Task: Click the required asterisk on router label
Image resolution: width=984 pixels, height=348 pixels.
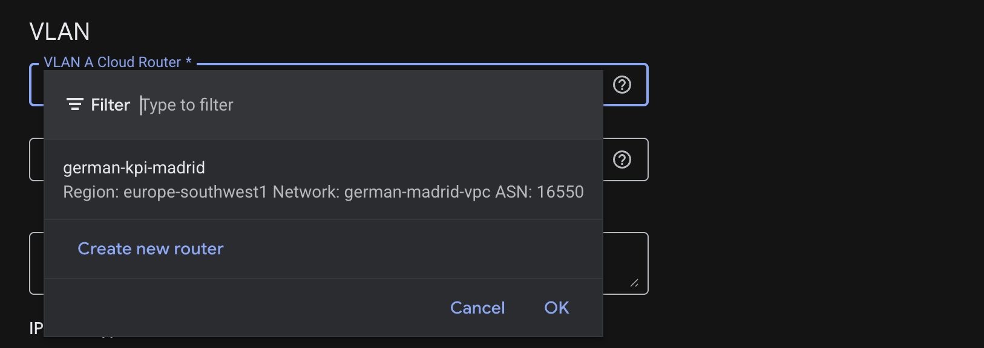Action: pyautogui.click(x=189, y=62)
